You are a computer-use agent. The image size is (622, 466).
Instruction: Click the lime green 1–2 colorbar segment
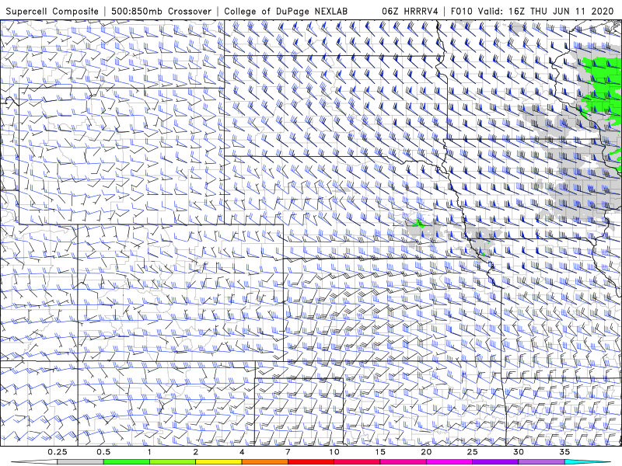(173, 462)
